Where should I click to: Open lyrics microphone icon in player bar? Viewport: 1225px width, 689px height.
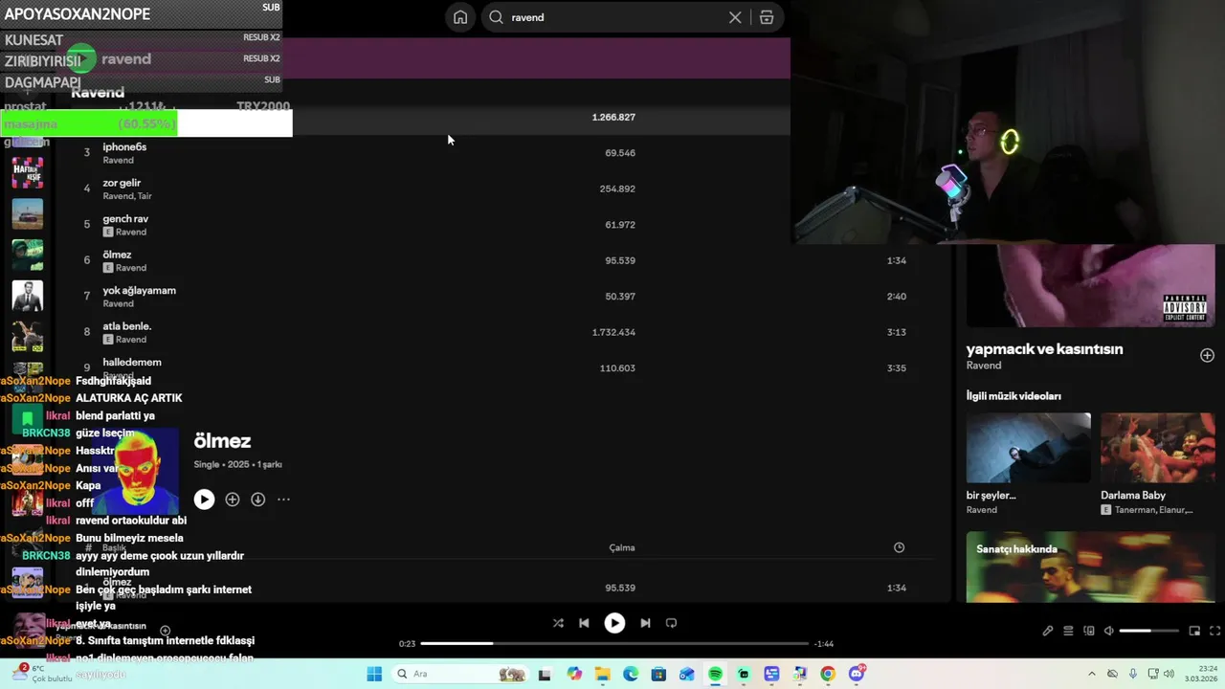[x=1048, y=631]
